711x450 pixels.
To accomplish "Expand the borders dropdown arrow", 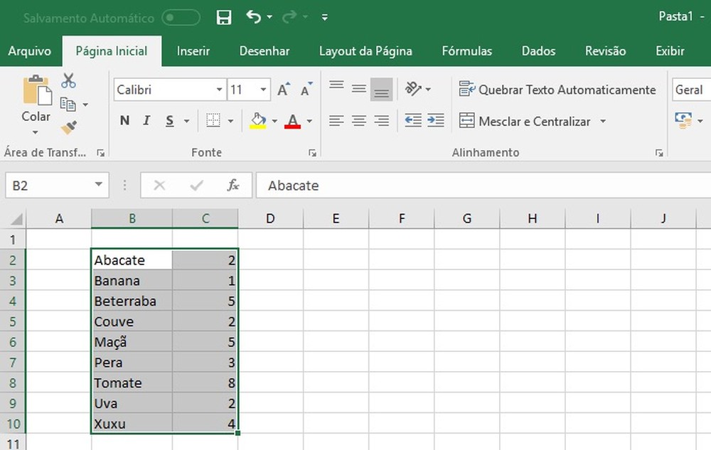I will (x=230, y=121).
